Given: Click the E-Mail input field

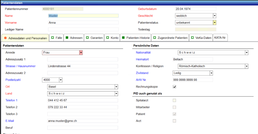Looking at the screenshot, I should point(83,121).
